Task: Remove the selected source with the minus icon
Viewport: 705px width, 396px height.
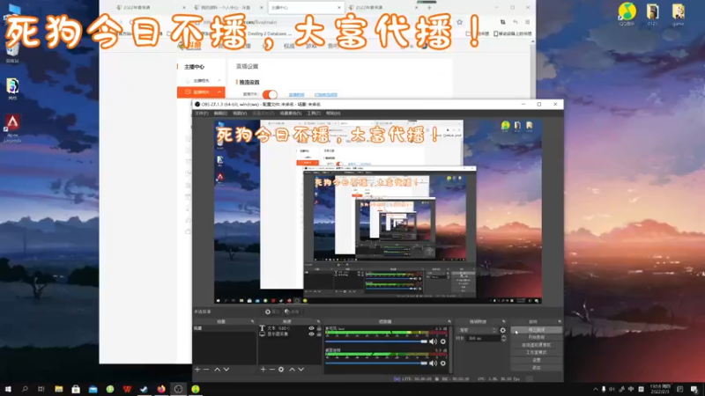Action: click(272, 369)
